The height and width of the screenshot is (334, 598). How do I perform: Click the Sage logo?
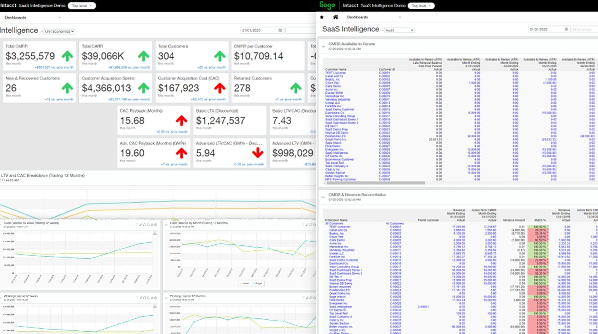coord(327,5)
